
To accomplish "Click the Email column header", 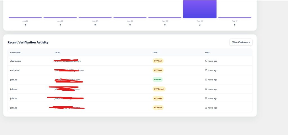I will 57,52.
